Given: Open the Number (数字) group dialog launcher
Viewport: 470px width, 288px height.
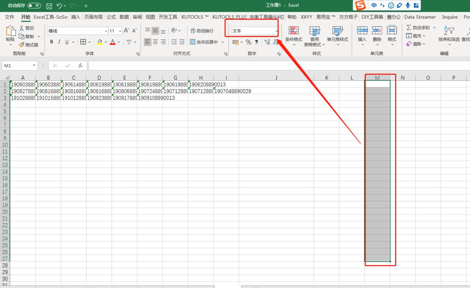Looking at the screenshot, I should [279, 54].
